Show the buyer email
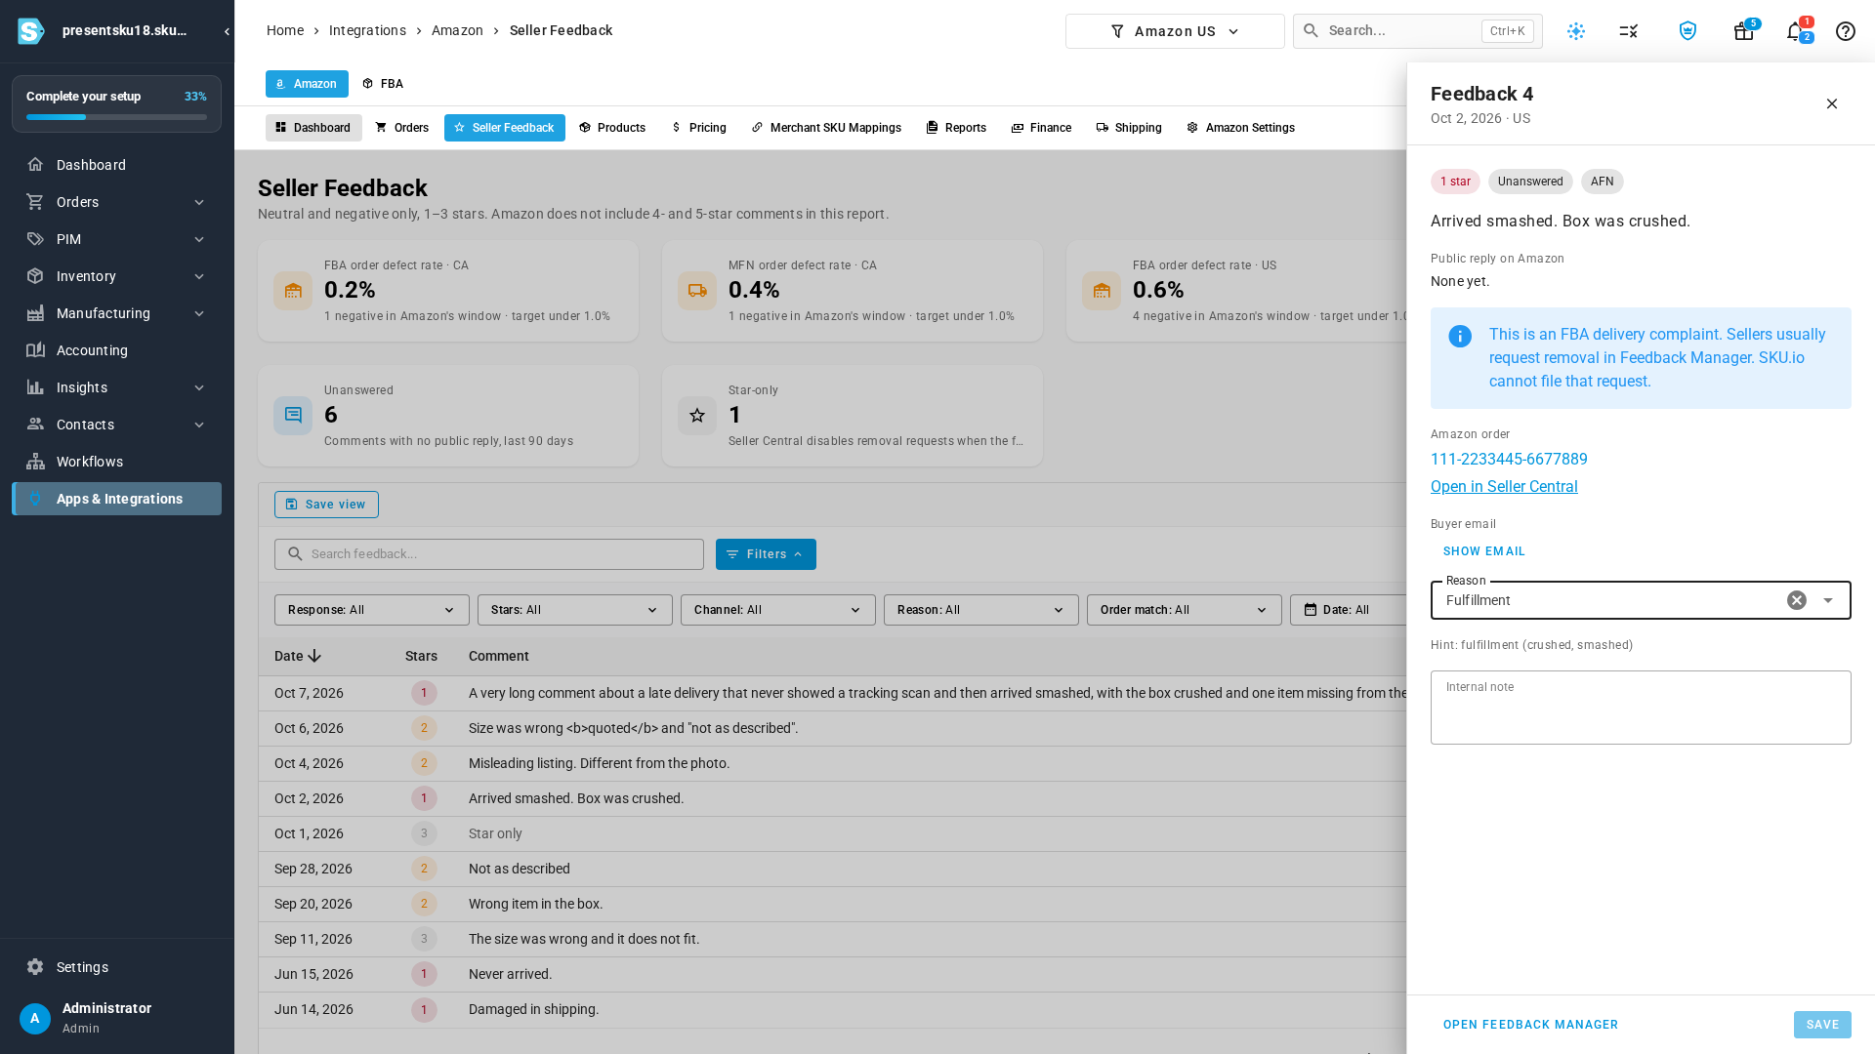The height and width of the screenshot is (1054, 1875). click(1484, 551)
